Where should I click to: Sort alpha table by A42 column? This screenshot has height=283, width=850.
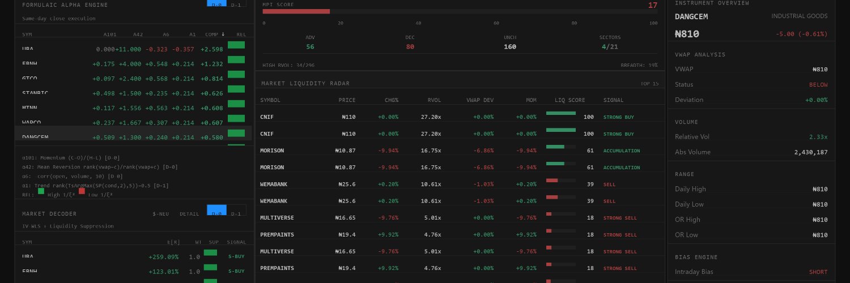pyautogui.click(x=138, y=35)
